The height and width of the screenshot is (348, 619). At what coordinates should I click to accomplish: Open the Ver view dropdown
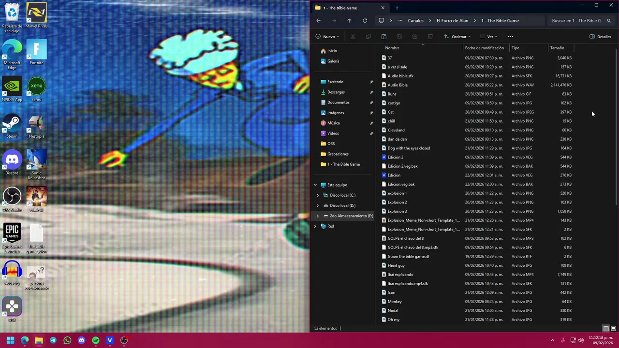(488, 37)
